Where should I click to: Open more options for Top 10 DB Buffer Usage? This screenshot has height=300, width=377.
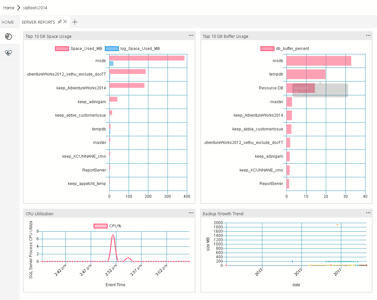(x=368, y=35)
